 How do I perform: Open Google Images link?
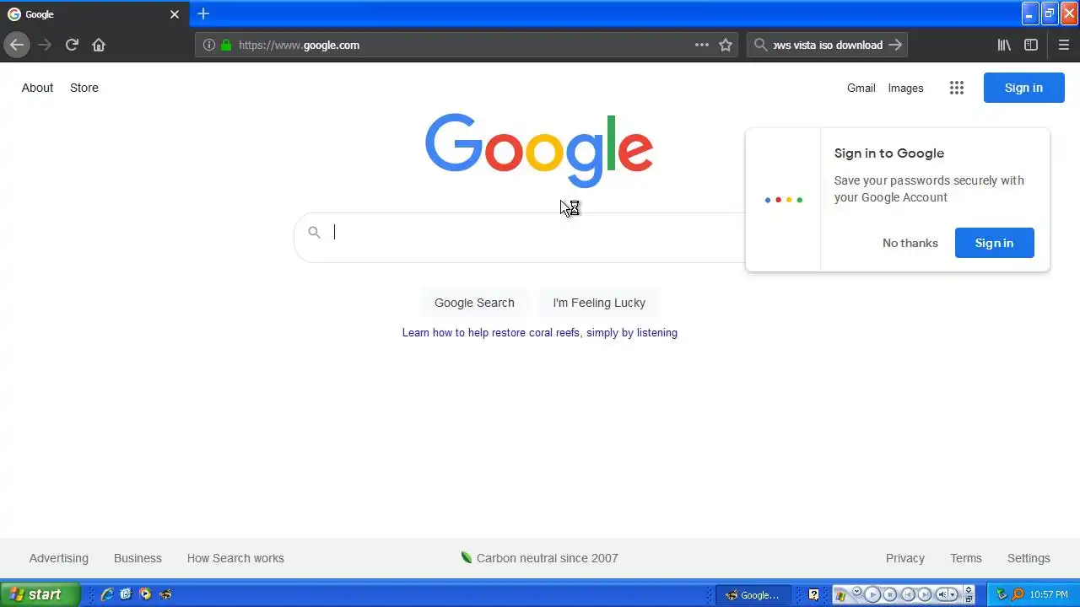click(905, 88)
